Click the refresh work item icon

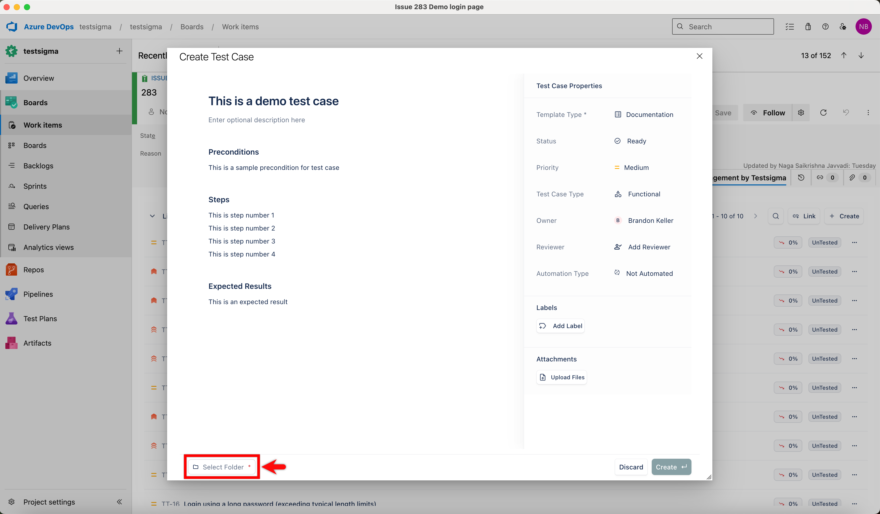click(823, 112)
